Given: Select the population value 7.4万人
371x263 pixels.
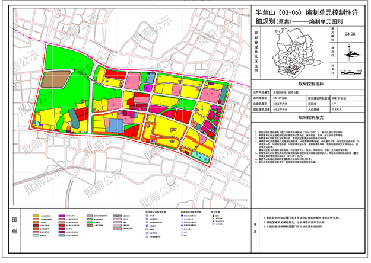Looking at the screenshot, I should 338,110.
